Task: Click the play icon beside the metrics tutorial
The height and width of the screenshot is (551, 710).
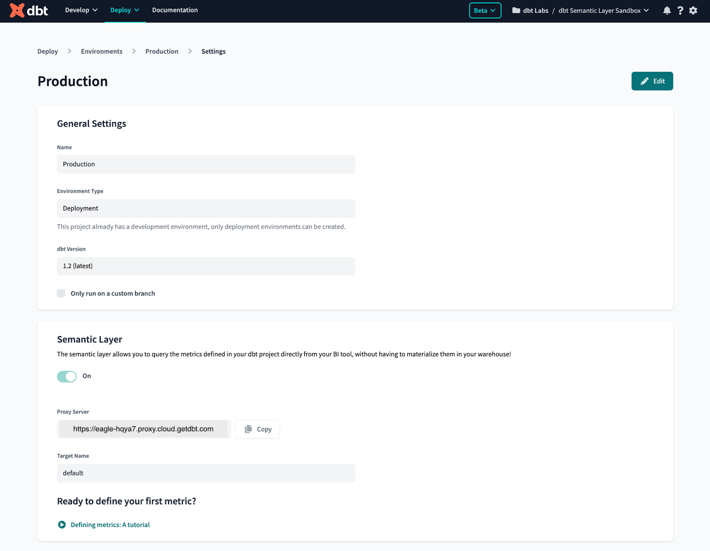Action: pos(62,525)
